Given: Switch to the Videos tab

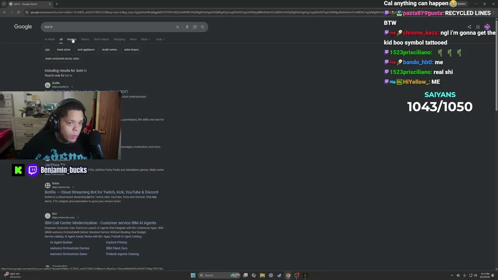Looking at the screenshot, I should click(85, 39).
